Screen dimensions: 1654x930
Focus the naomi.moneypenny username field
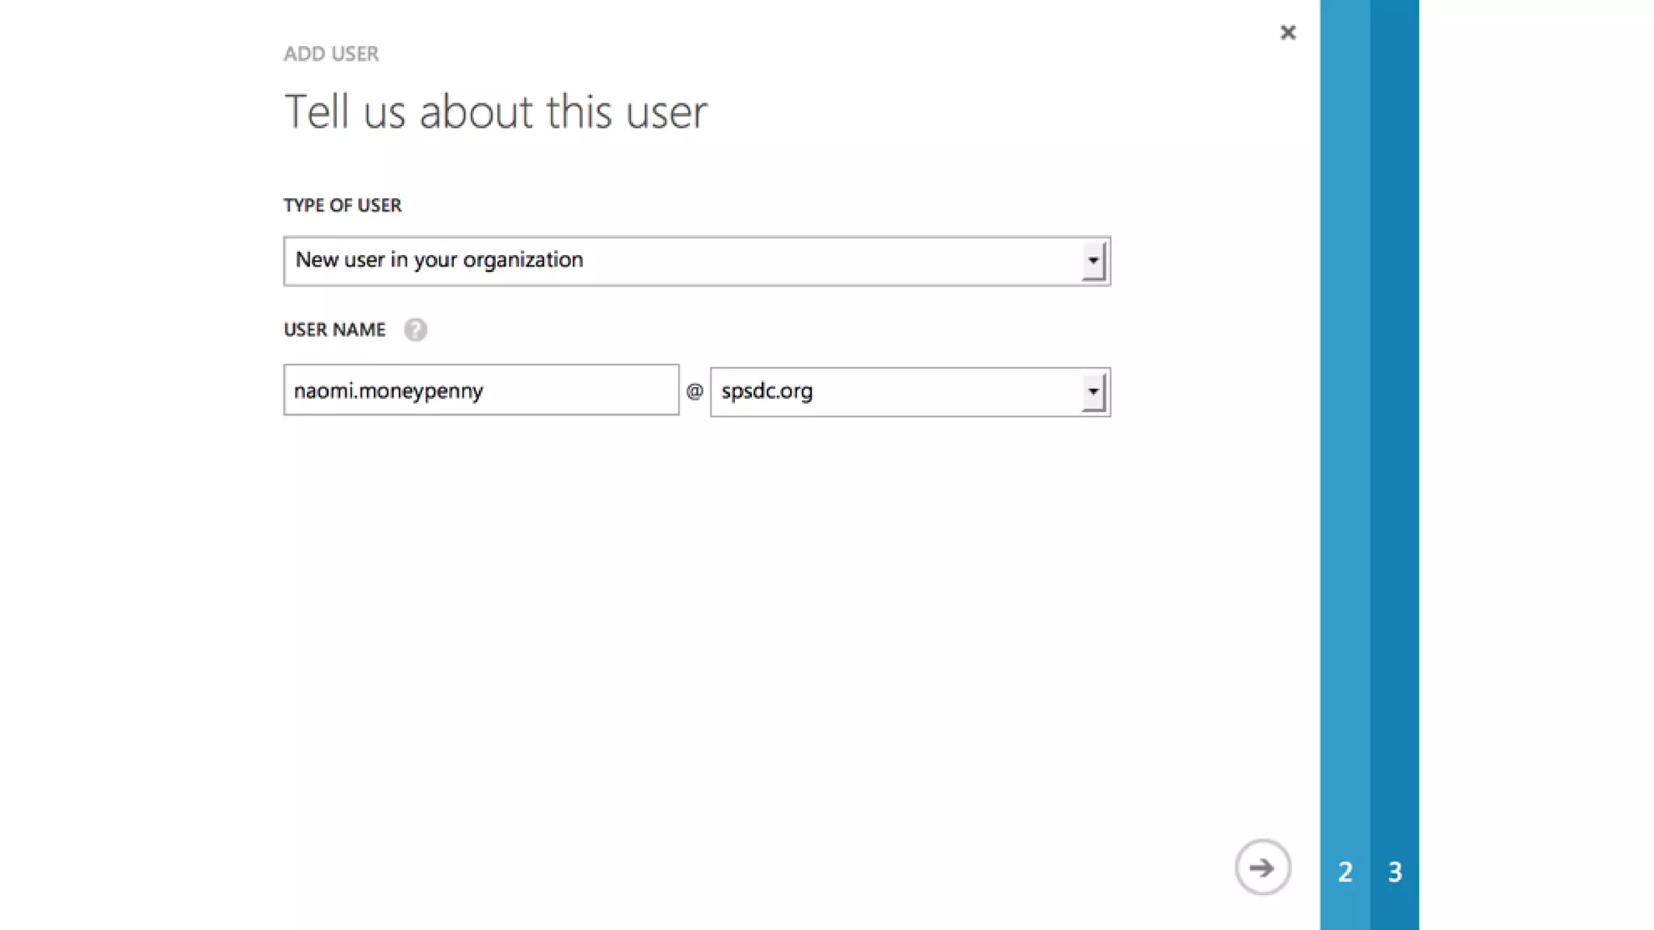pyautogui.click(x=481, y=391)
